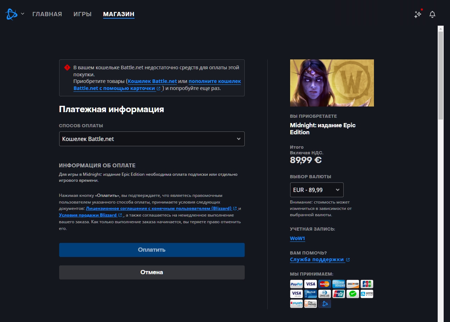Click the Pay by Mobile icon
This screenshot has width=450, height=322.
point(311,304)
